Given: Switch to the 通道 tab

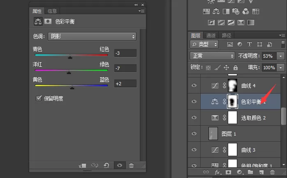Looking at the screenshot, I should [x=211, y=35].
